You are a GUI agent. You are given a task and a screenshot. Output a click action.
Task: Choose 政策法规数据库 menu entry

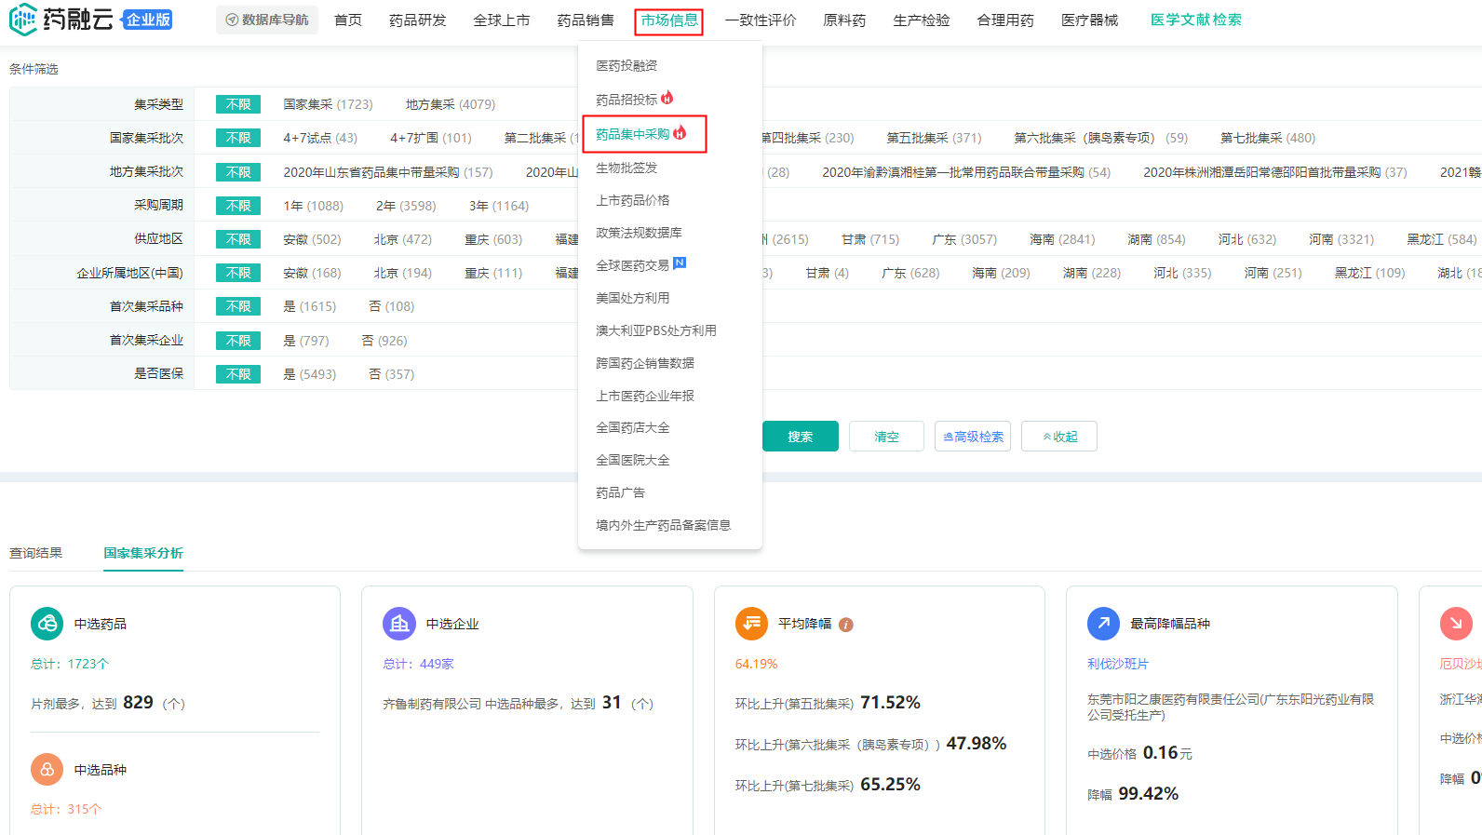(x=639, y=233)
